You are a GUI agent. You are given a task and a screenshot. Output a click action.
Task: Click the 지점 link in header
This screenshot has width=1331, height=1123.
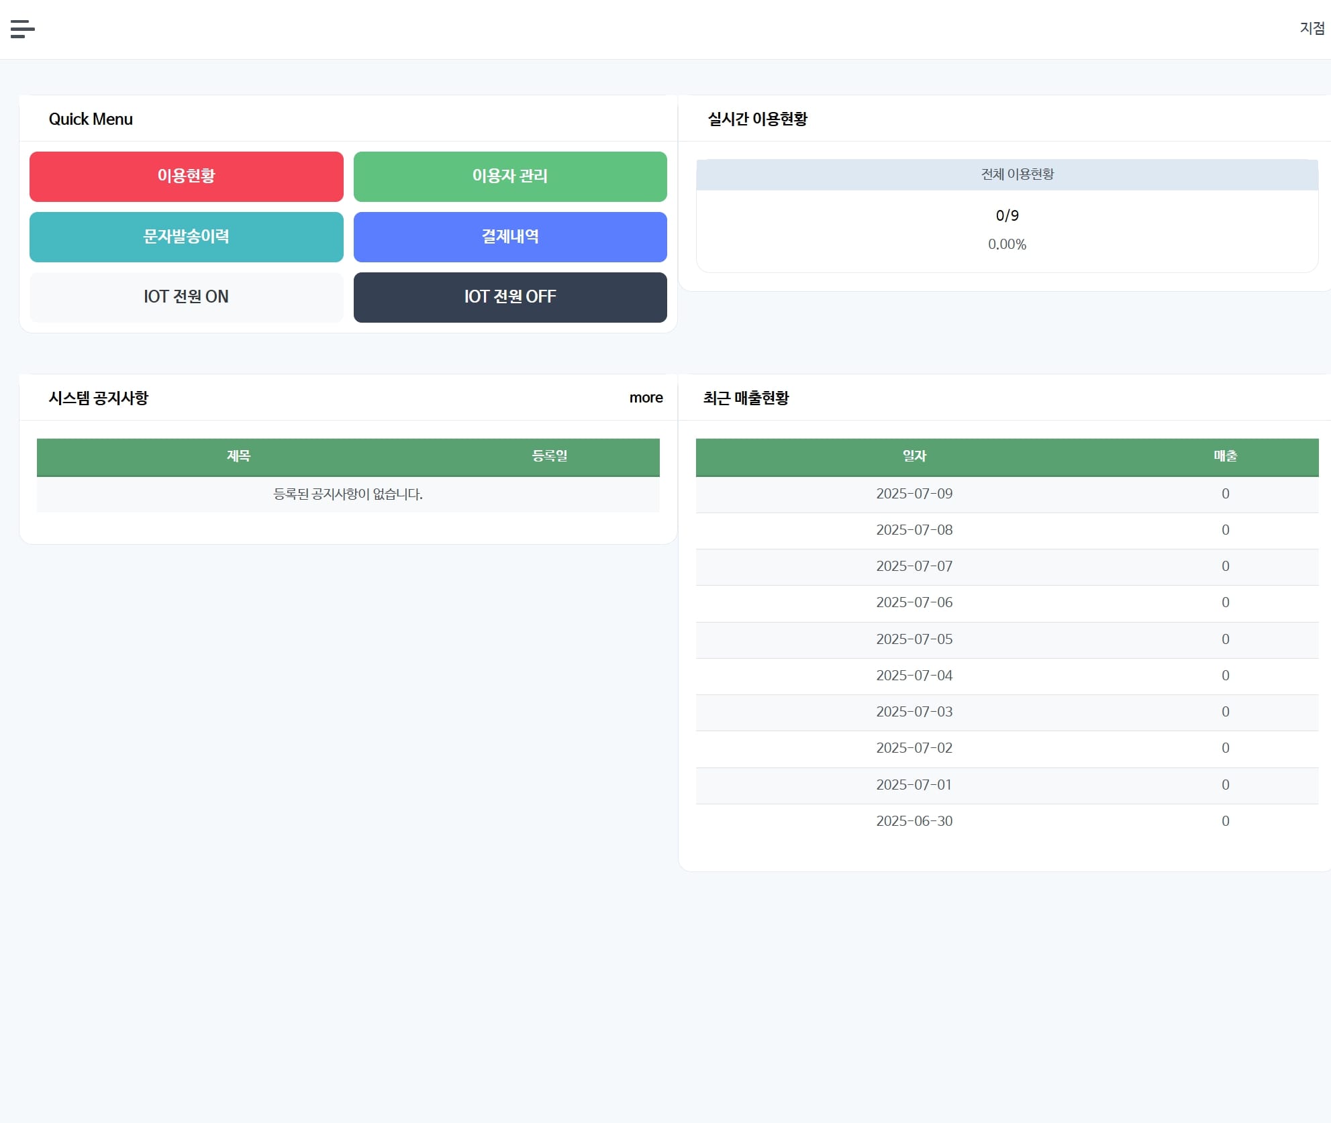click(1312, 28)
